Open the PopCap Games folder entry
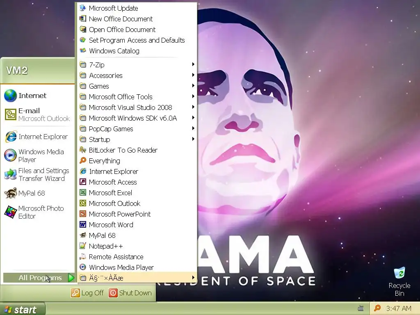The width and height of the screenshot is (420, 315). 137,129
